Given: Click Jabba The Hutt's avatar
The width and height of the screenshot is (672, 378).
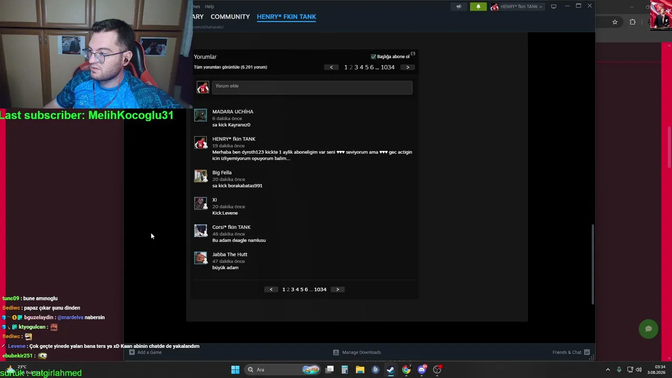Looking at the screenshot, I should [201, 258].
